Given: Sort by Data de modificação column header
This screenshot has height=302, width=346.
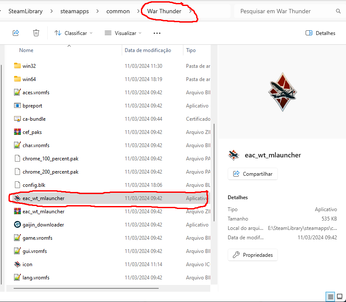Looking at the screenshot, I should (148, 50).
